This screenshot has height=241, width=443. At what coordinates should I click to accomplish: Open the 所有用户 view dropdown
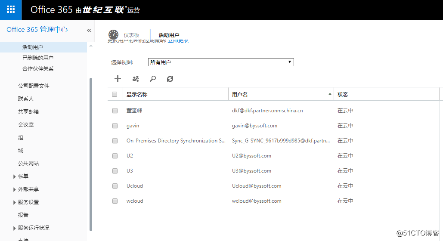point(221,62)
